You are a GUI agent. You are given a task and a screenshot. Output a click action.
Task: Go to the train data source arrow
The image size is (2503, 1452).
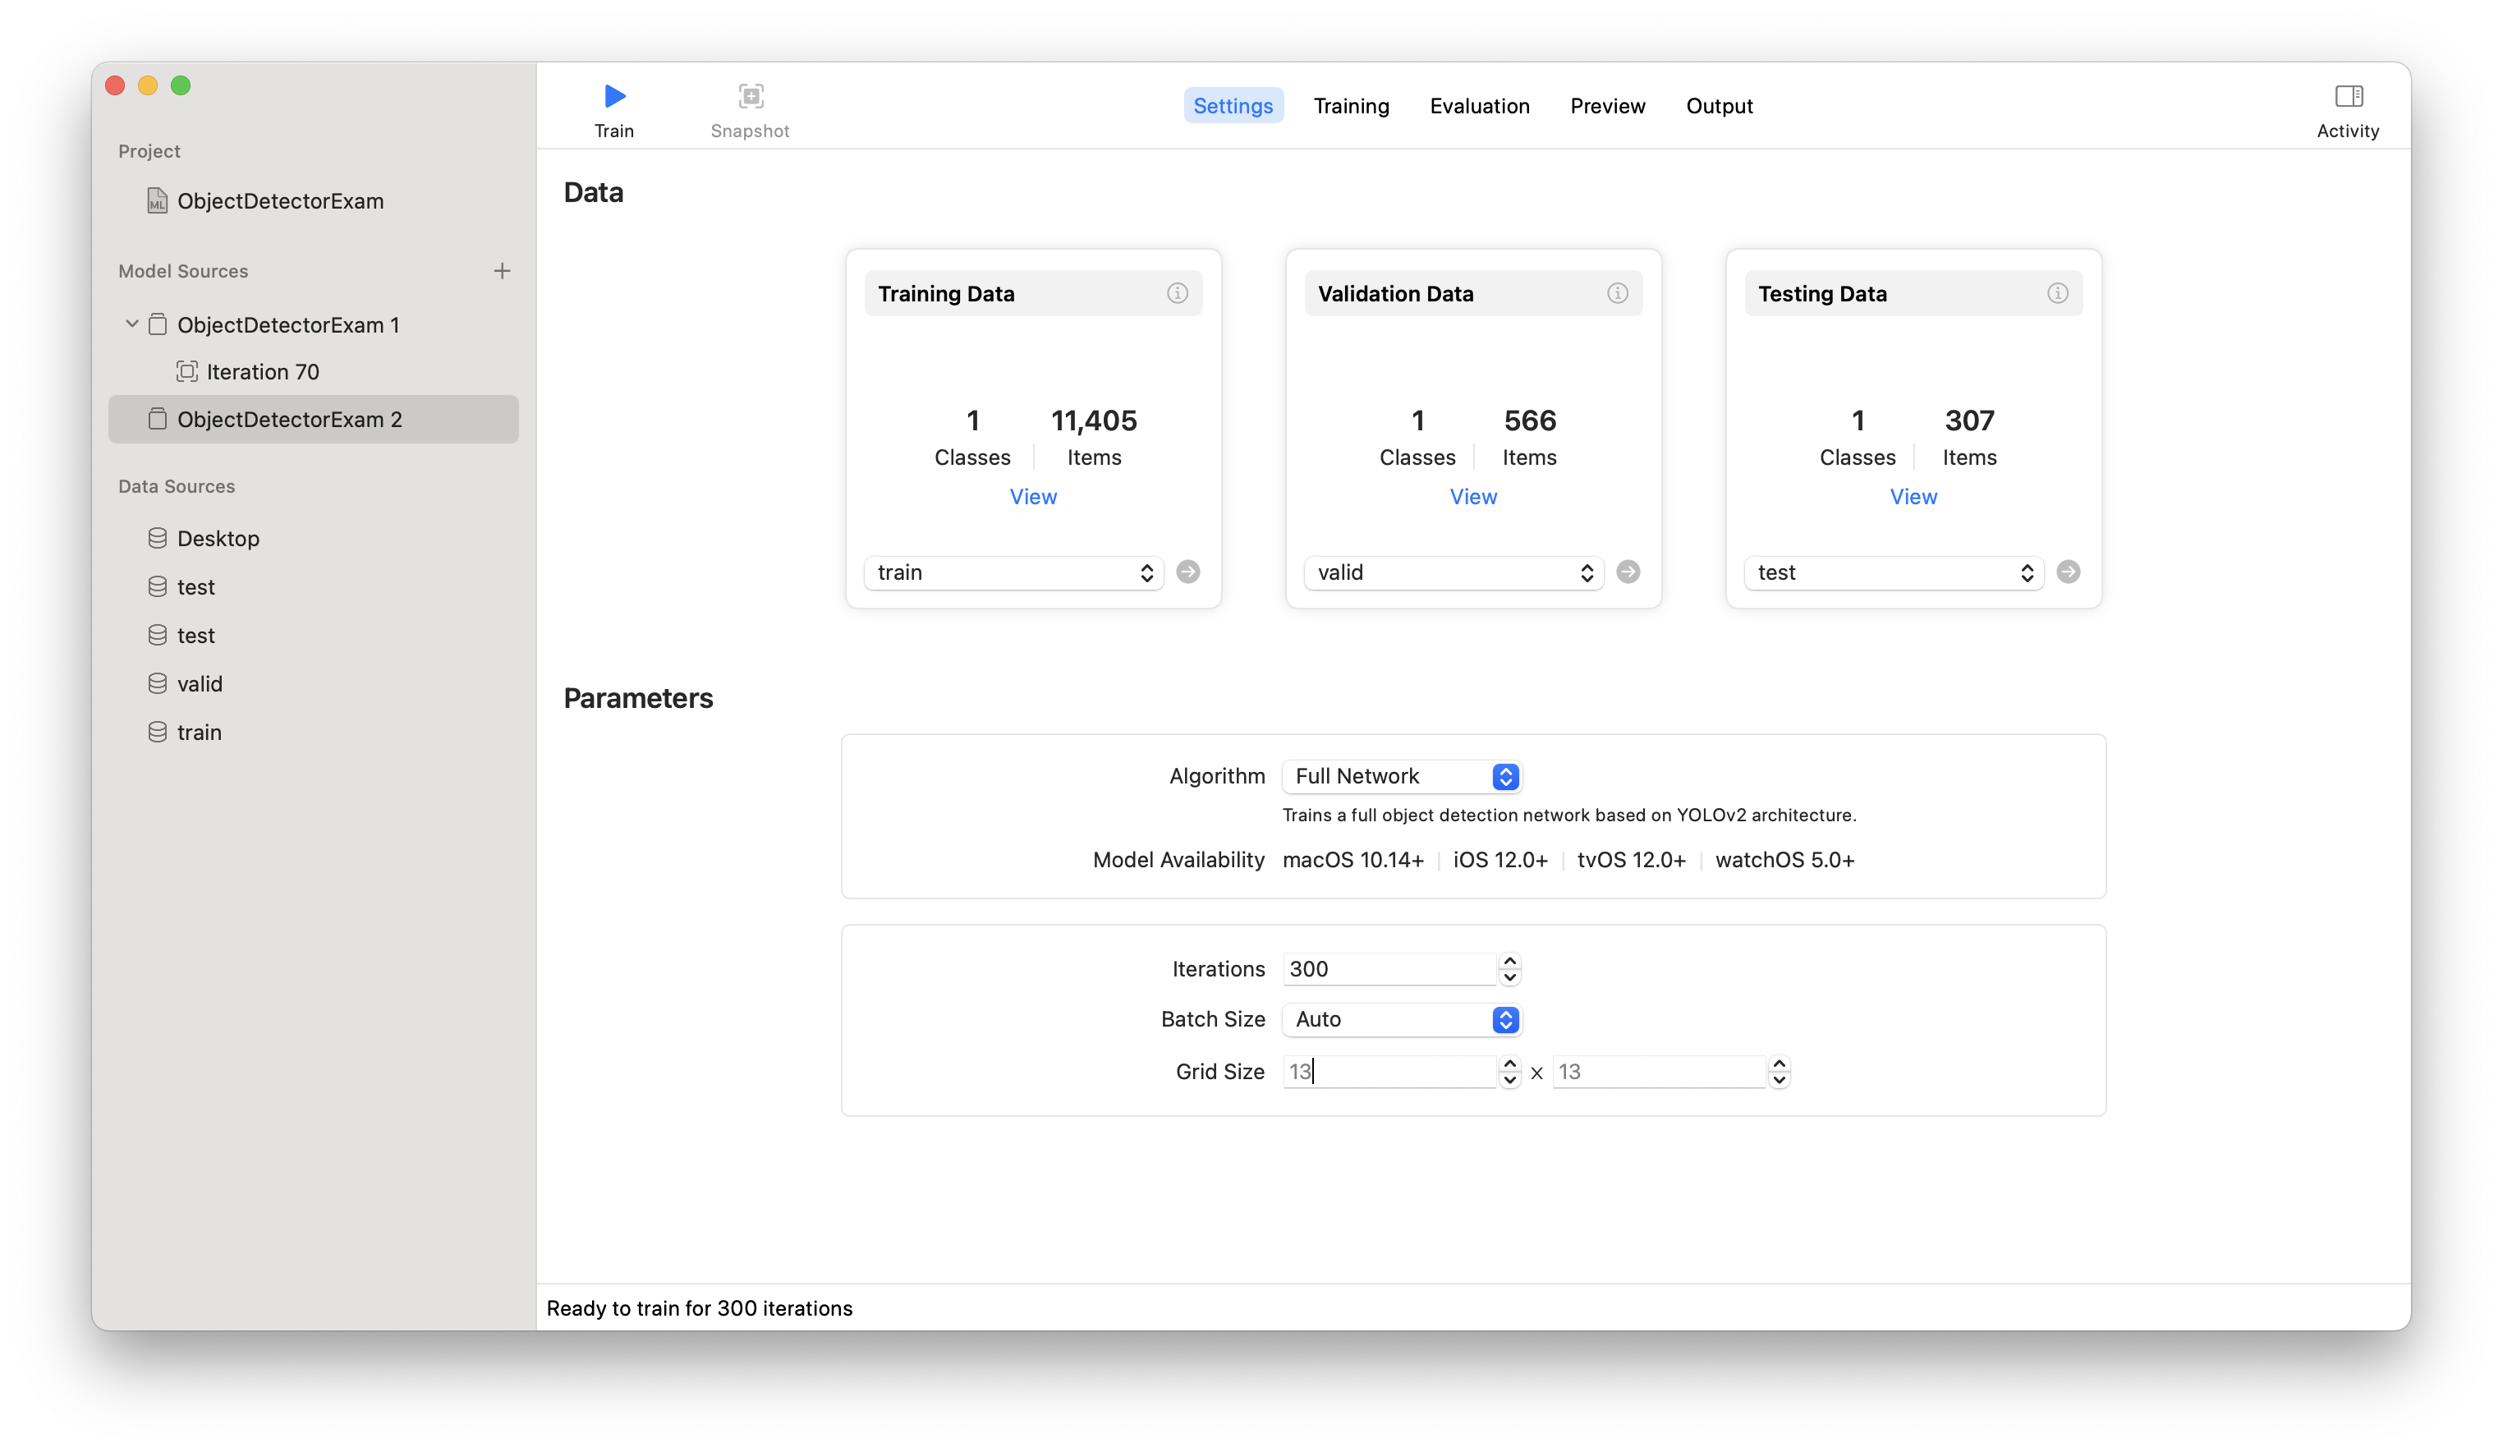(x=1188, y=572)
